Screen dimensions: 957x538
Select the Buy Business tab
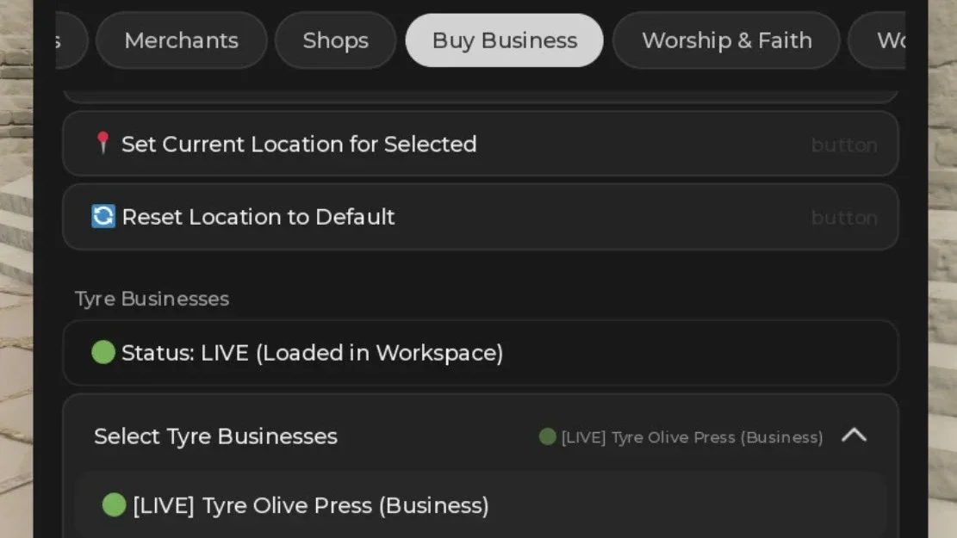[x=504, y=40]
